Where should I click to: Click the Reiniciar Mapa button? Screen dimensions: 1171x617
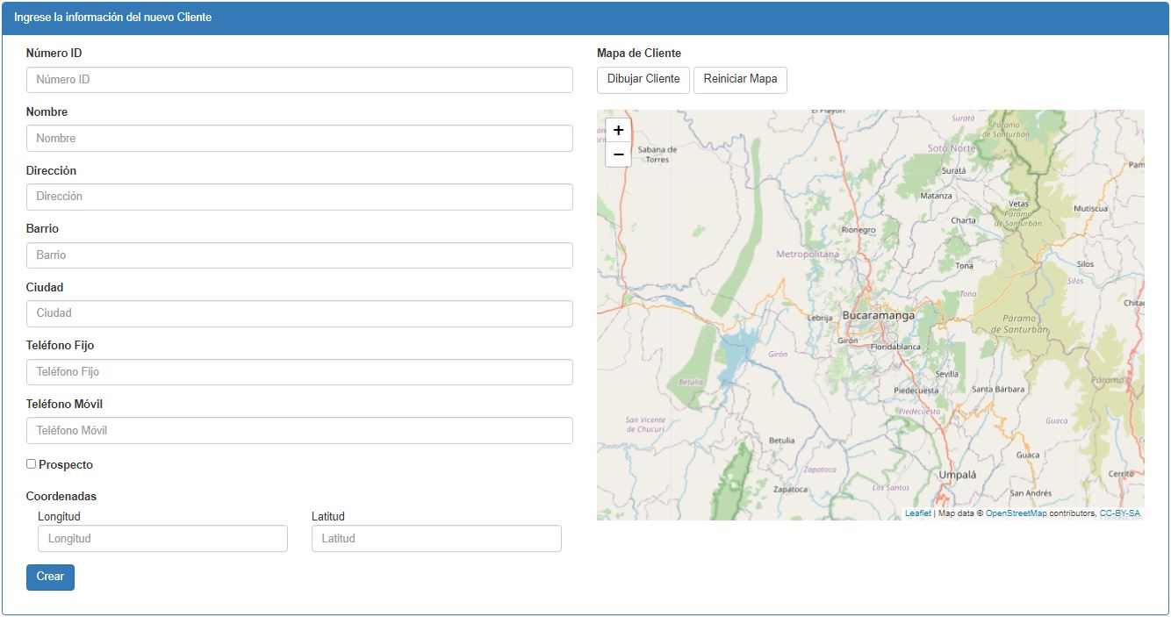point(740,79)
